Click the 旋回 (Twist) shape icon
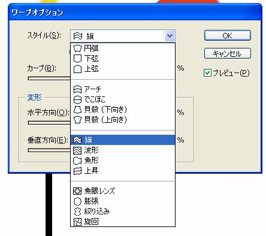This screenshot has width=266, height=236. (x=77, y=222)
